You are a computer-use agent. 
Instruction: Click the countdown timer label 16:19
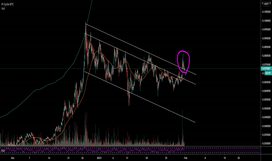coord(268,73)
